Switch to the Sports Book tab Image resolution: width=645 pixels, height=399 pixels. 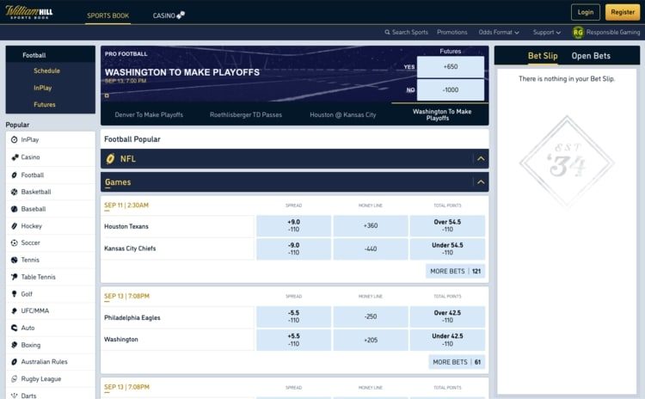tap(107, 15)
